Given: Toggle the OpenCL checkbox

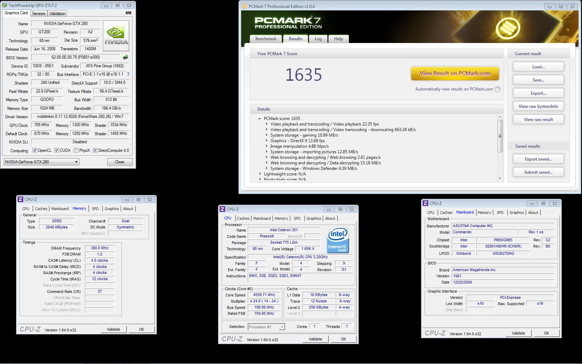Looking at the screenshot, I should pyautogui.click(x=35, y=150).
